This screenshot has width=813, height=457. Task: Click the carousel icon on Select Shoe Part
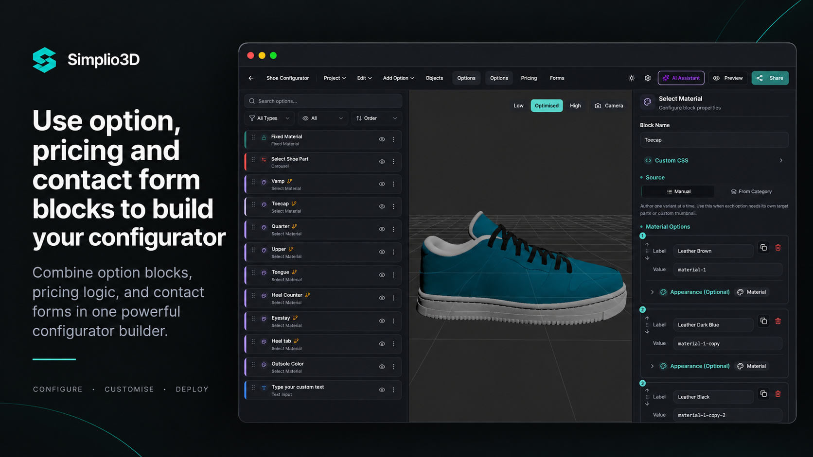coord(264,160)
